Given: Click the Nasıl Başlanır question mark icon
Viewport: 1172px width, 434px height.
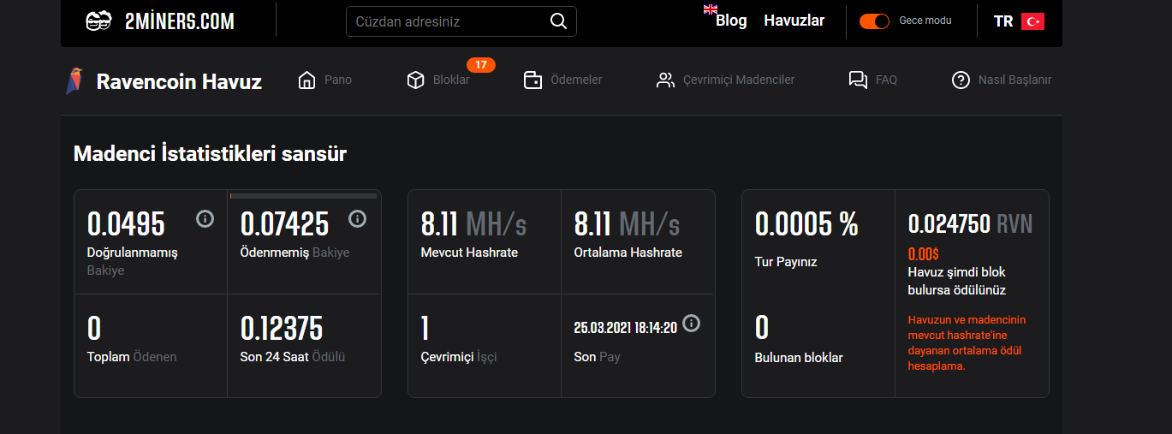Looking at the screenshot, I should pos(961,80).
